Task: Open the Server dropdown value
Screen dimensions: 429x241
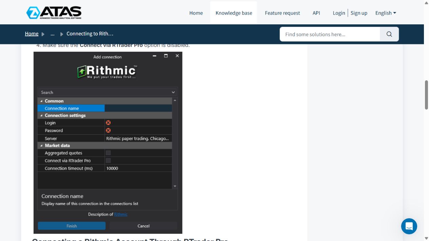Action: point(138,138)
